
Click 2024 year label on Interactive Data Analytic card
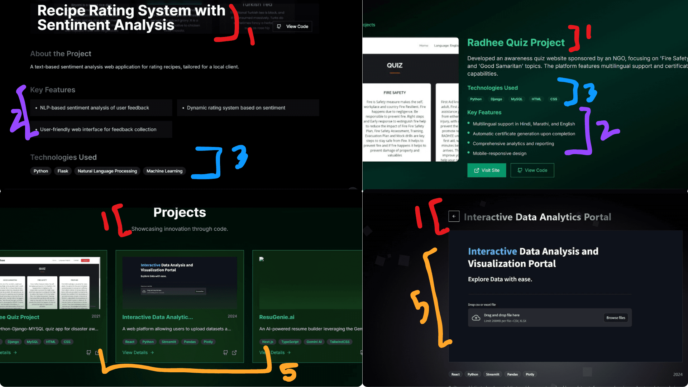pyautogui.click(x=232, y=316)
